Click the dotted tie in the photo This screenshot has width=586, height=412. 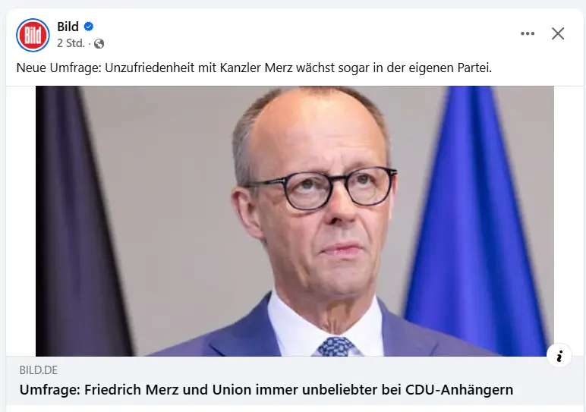coord(336,347)
